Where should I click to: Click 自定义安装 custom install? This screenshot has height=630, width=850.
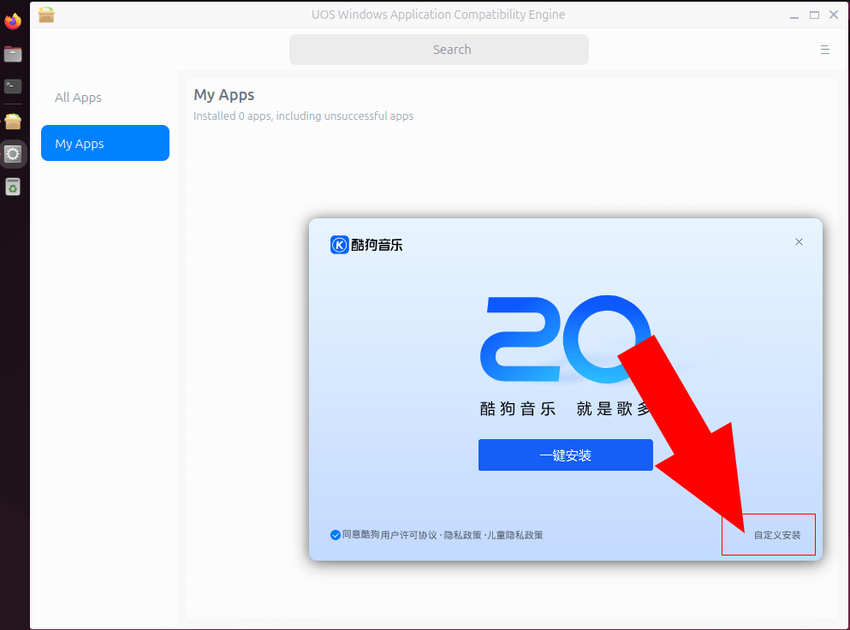(777, 535)
